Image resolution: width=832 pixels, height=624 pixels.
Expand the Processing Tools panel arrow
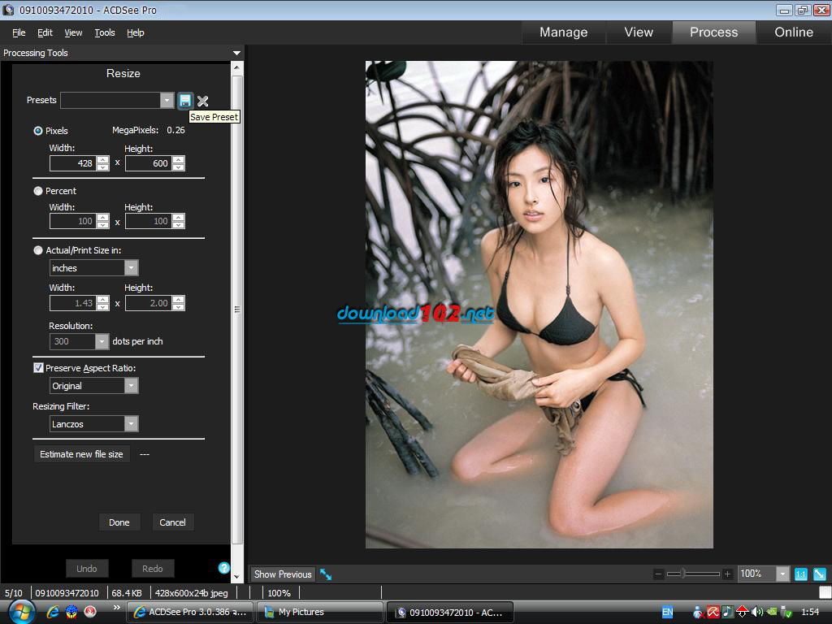click(236, 53)
